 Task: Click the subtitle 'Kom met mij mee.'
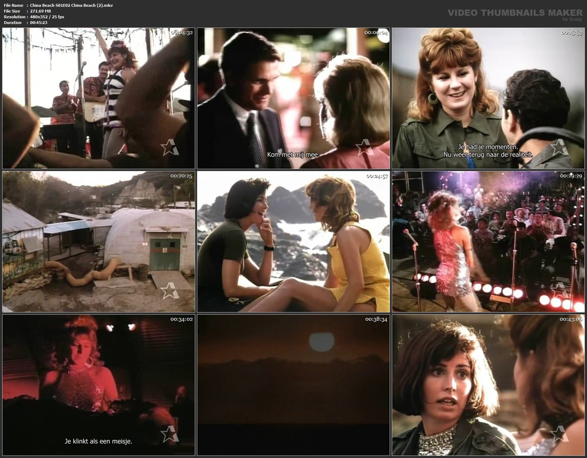pyautogui.click(x=293, y=155)
